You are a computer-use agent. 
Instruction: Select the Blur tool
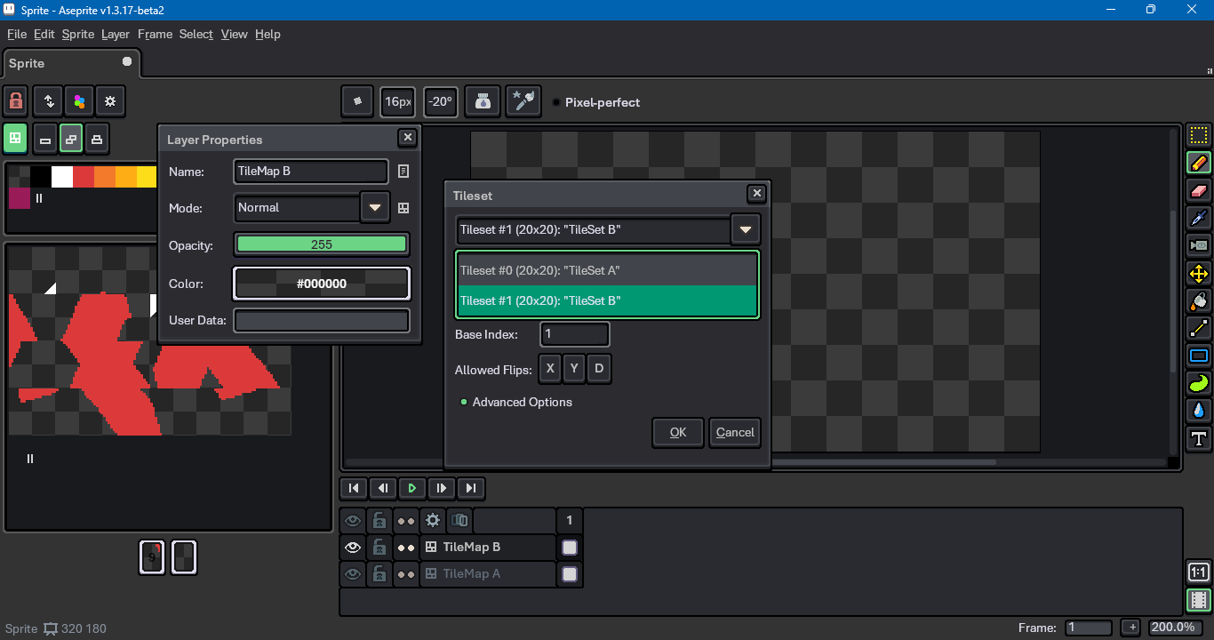point(1199,411)
